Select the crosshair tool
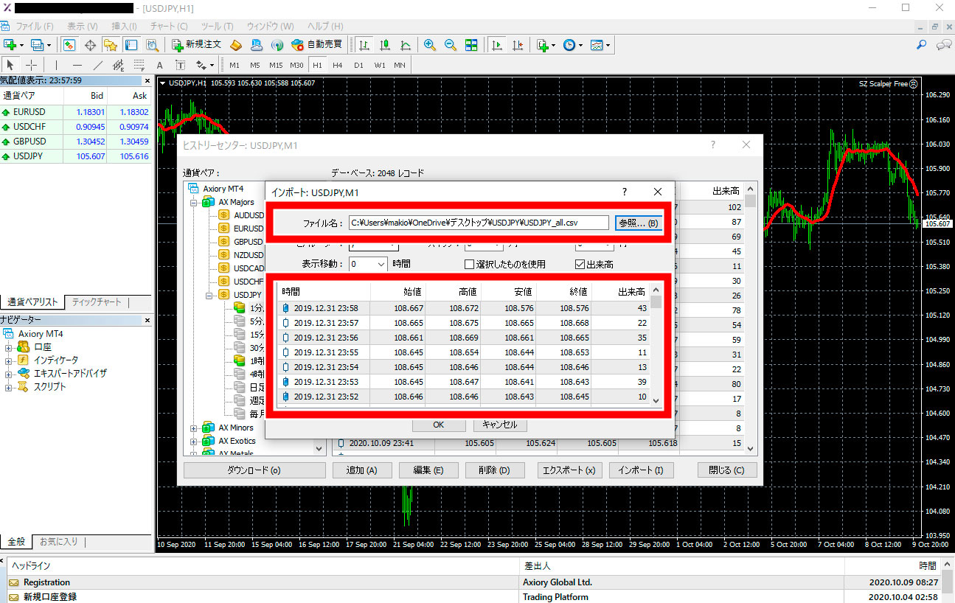Viewport: 955px width, 603px height. (x=32, y=65)
